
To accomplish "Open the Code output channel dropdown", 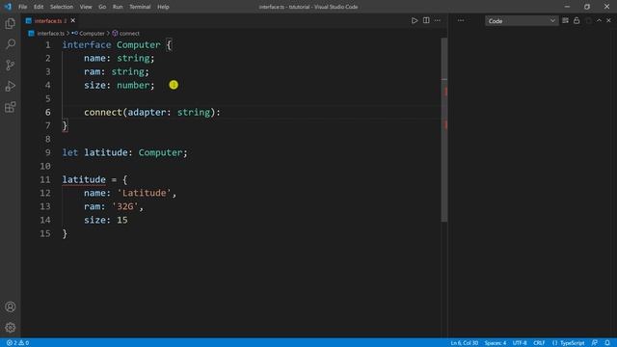I will [x=522, y=21].
